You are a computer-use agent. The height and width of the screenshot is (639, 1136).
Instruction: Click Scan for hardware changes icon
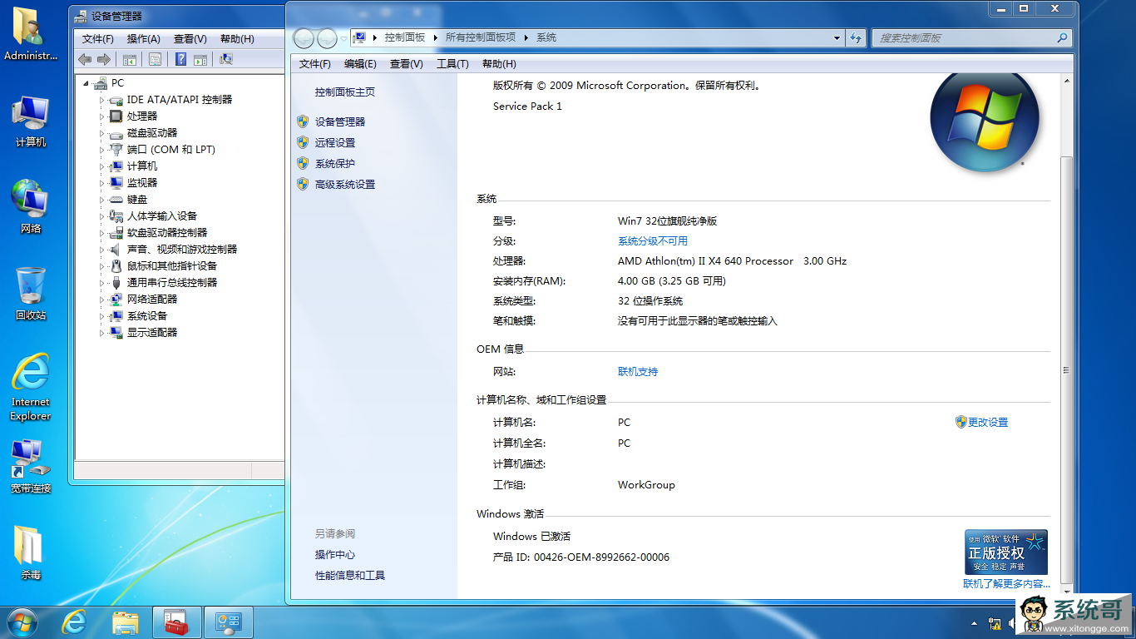click(x=225, y=59)
